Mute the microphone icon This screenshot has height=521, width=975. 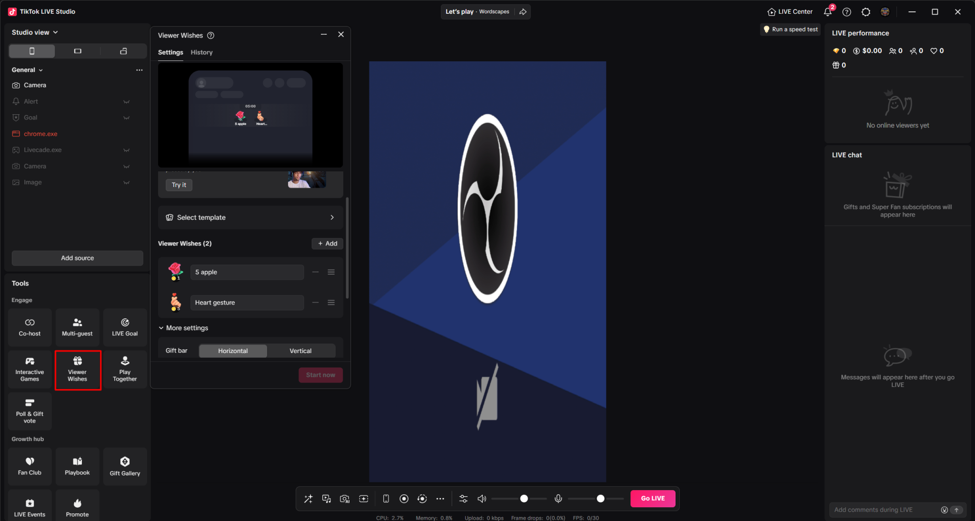pos(558,499)
